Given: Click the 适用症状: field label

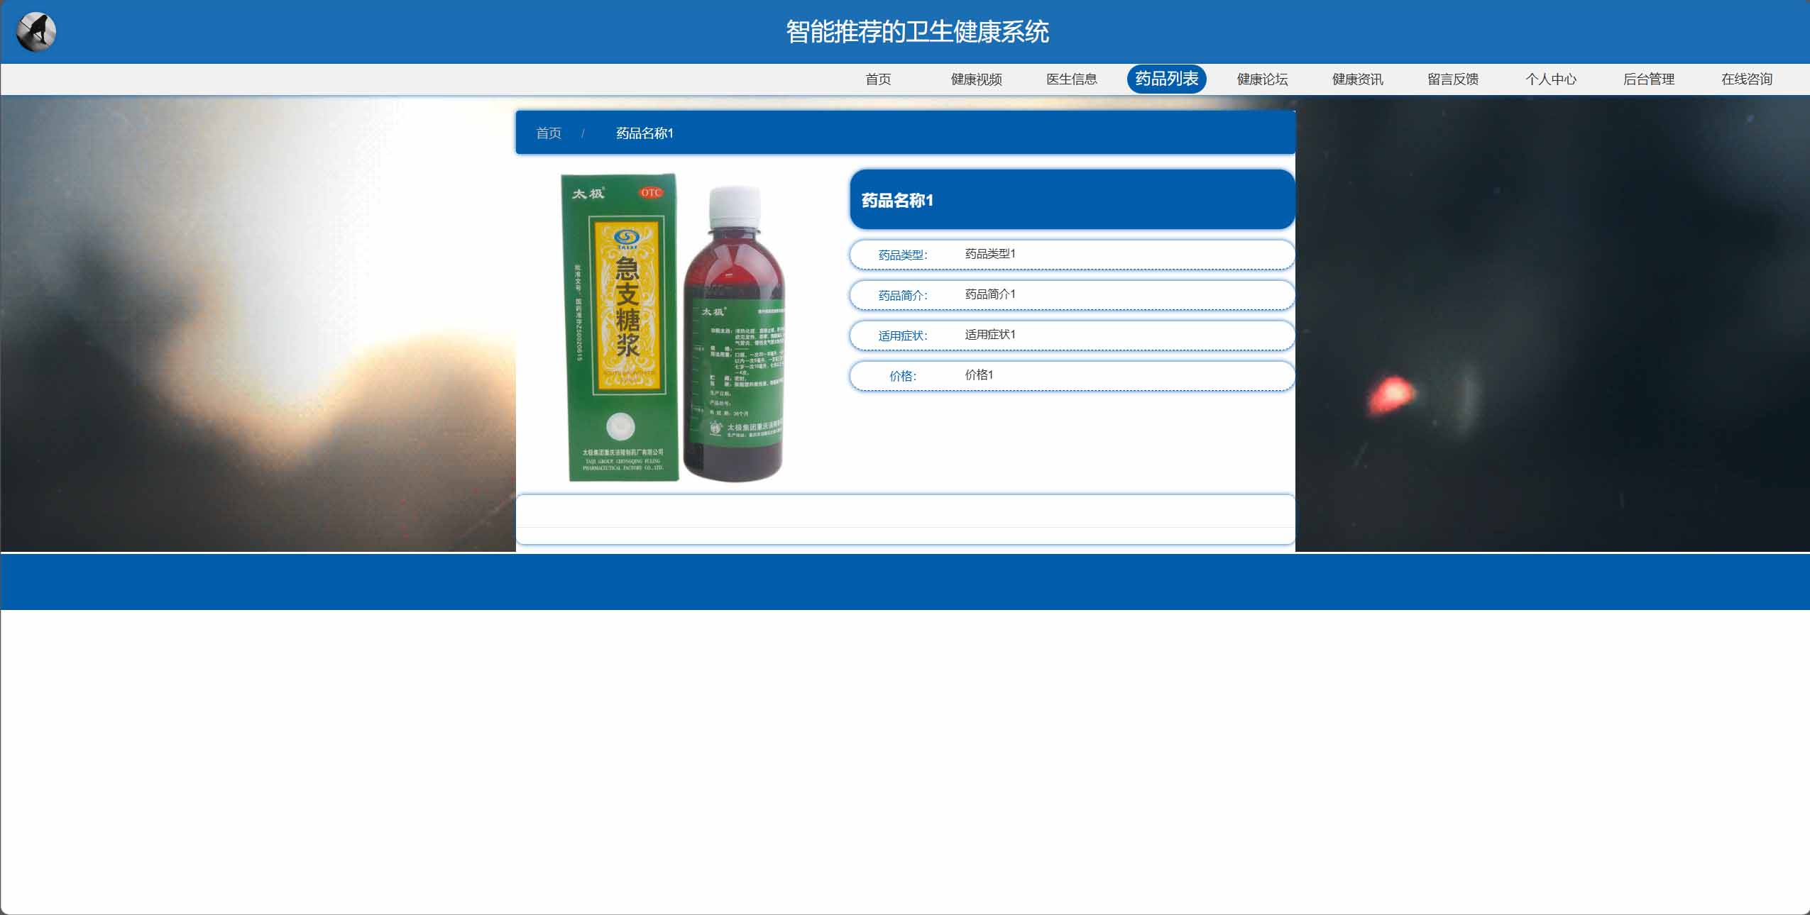Looking at the screenshot, I should (x=903, y=335).
